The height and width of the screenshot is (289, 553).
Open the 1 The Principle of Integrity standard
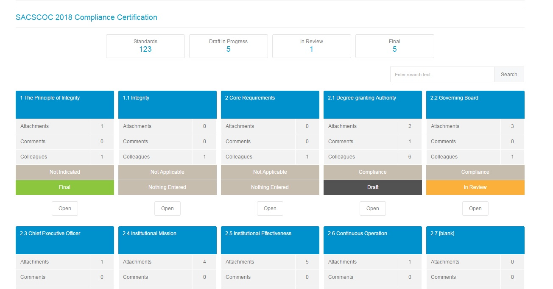[65, 208]
